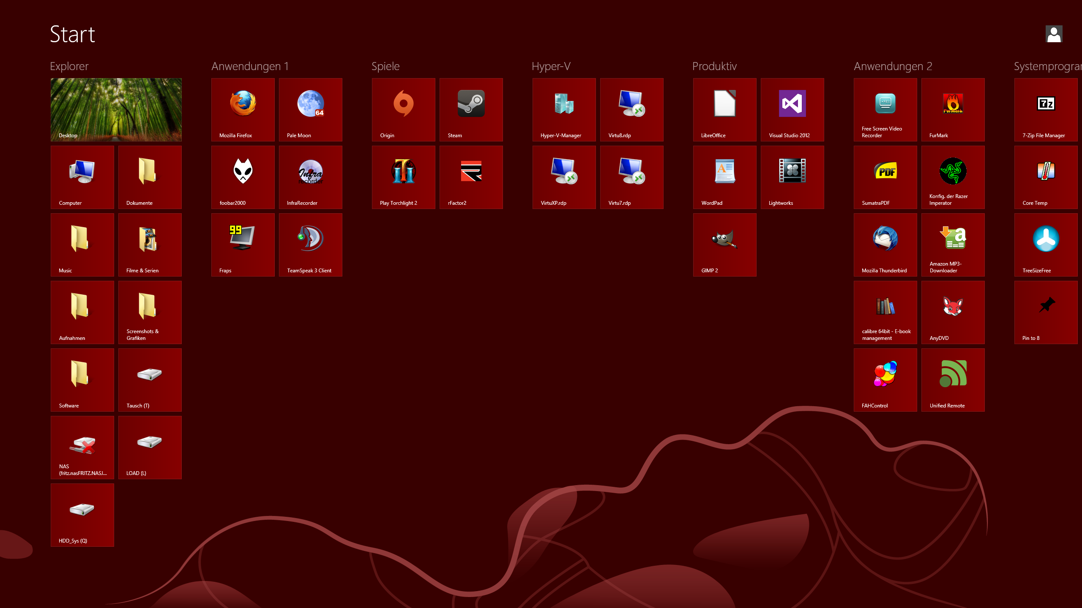The width and height of the screenshot is (1082, 608).
Task: Open the Computer tile
Action: [x=82, y=177]
